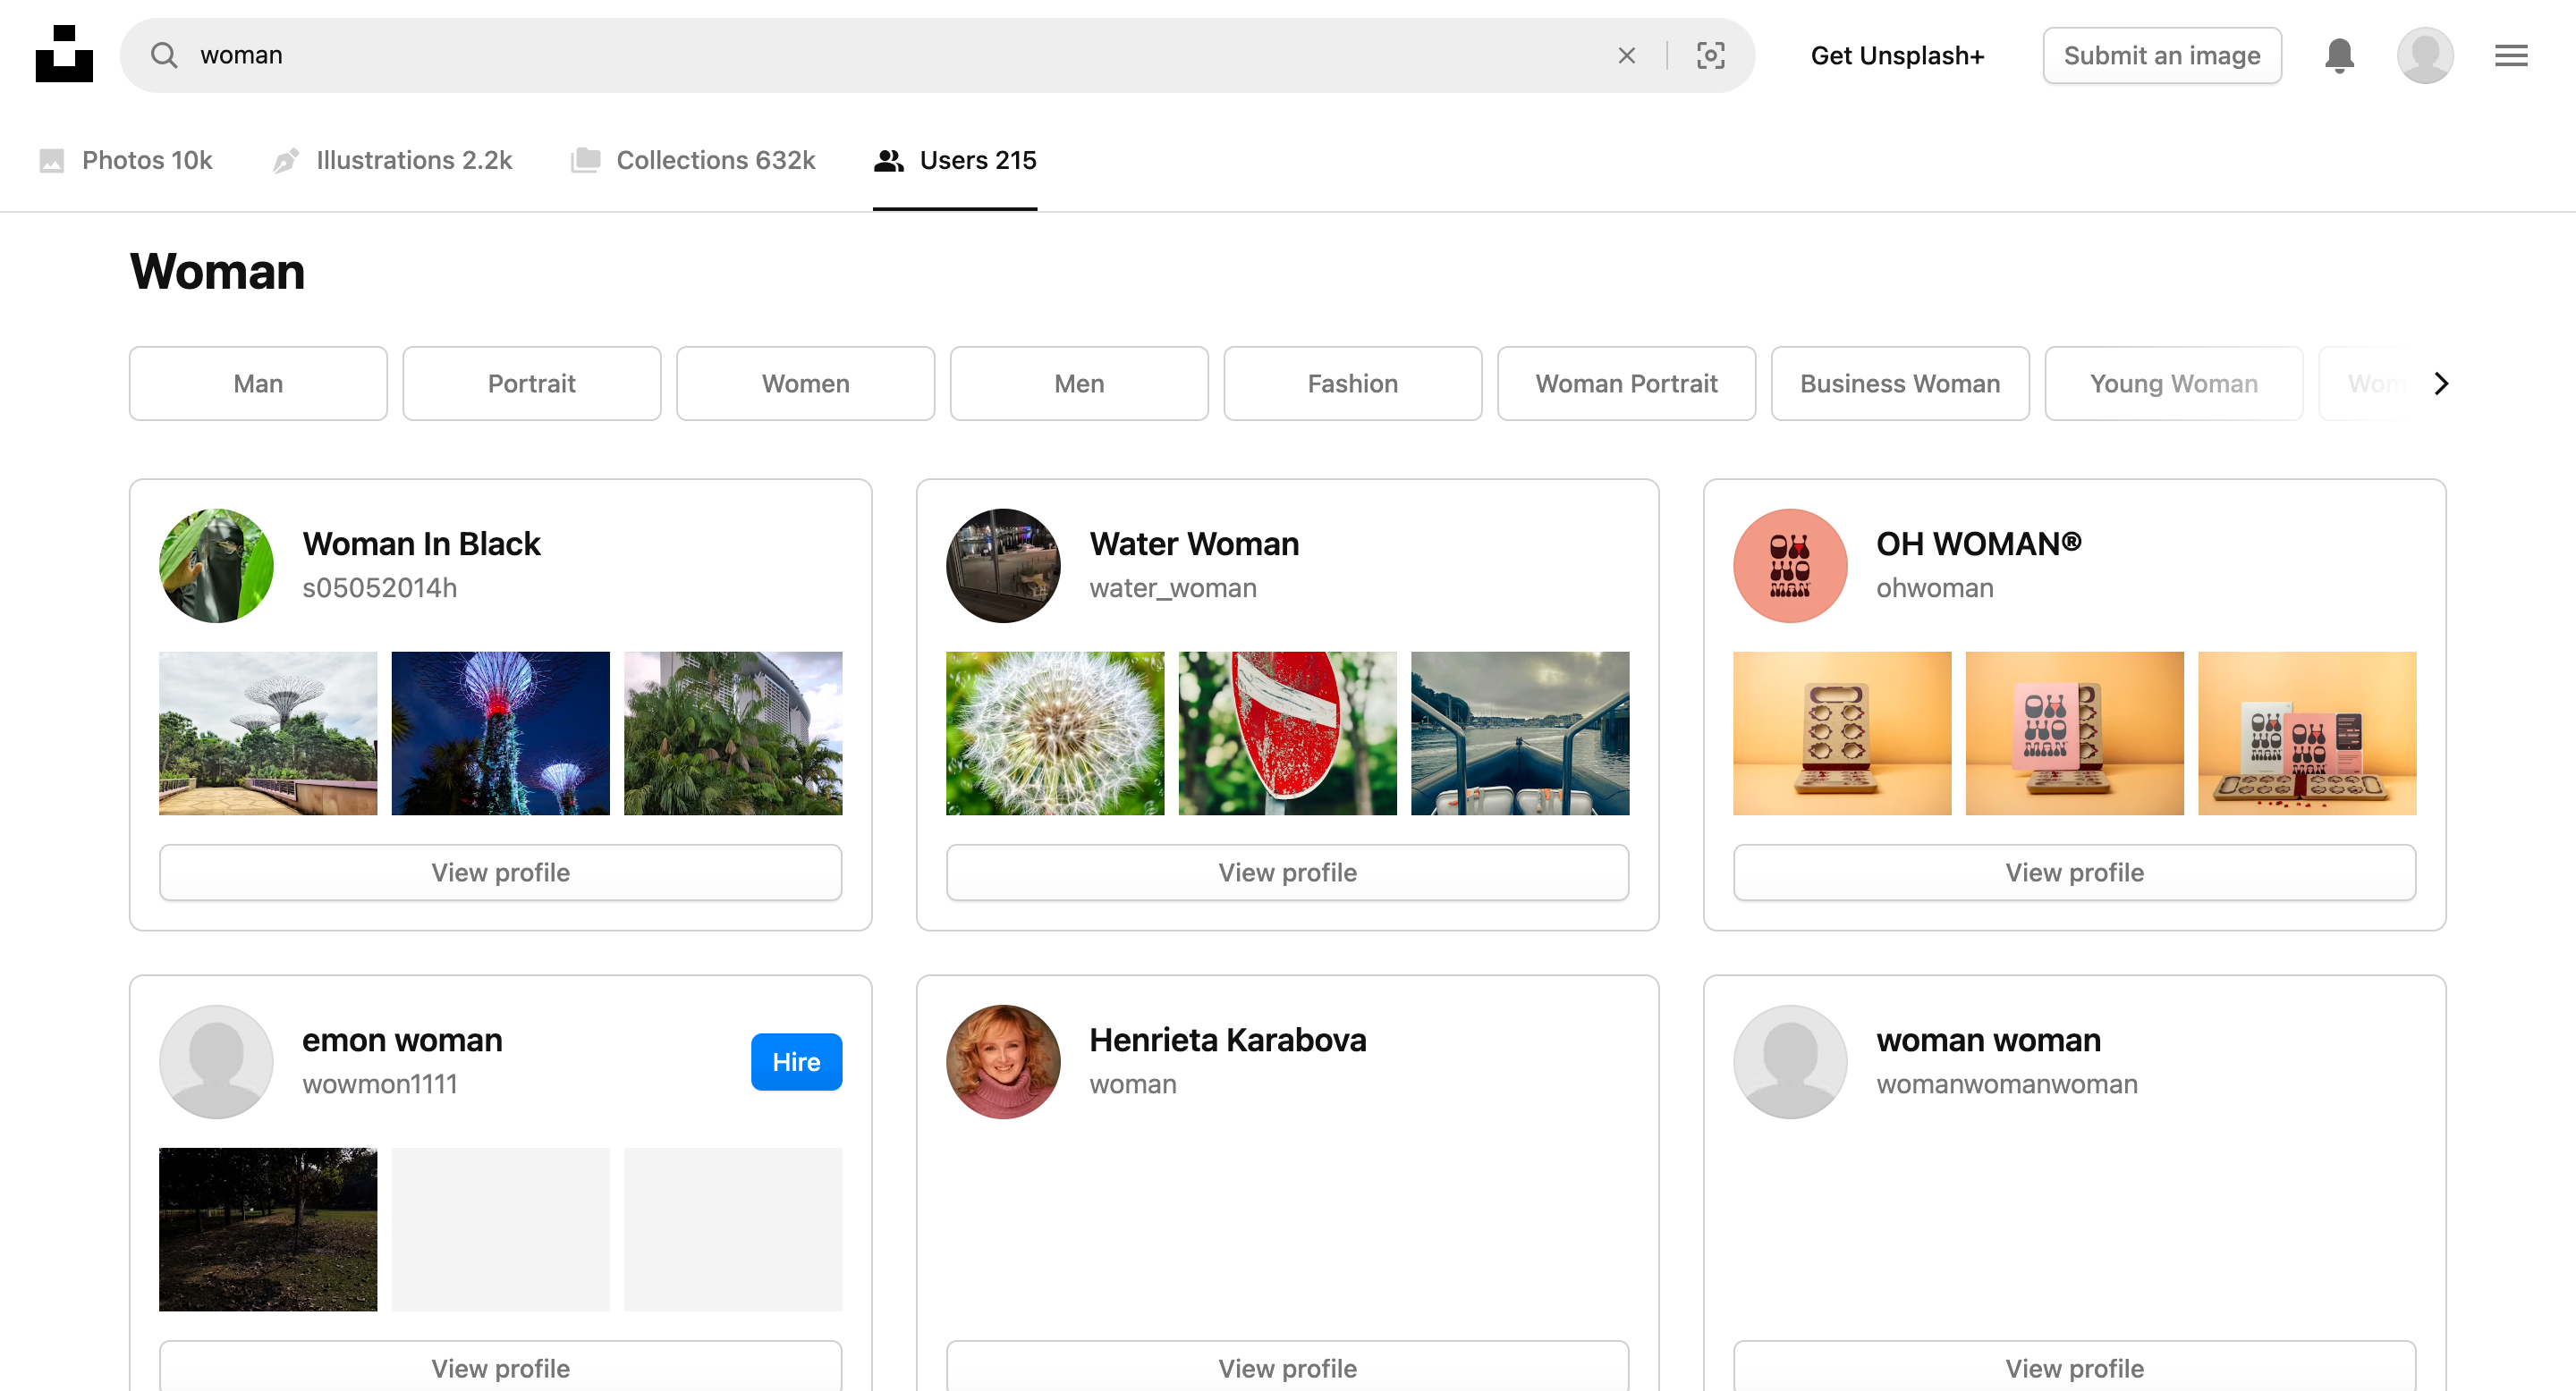Open emon woman's dark forest photo
2576x1391 pixels.
point(268,1229)
